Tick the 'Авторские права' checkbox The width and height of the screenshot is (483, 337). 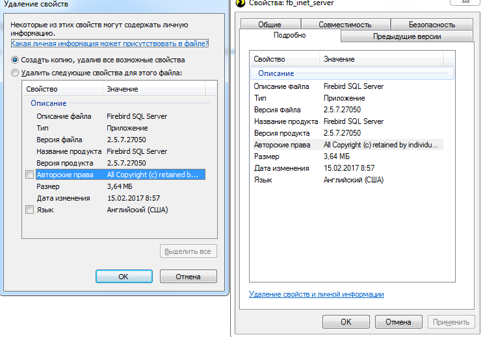point(29,175)
